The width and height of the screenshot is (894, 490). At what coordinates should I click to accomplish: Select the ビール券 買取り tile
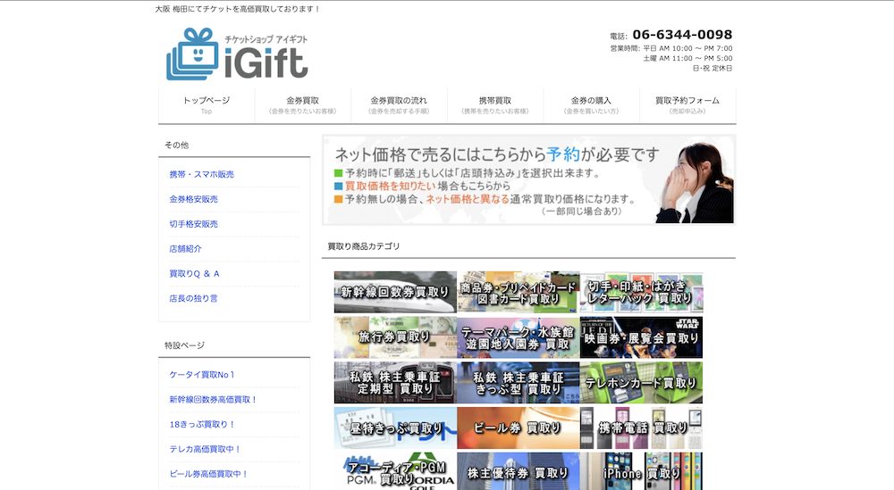[x=519, y=428]
